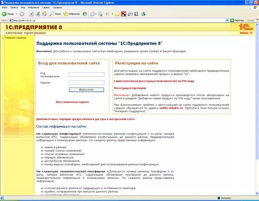Open the History clock icon
This screenshot has width=259, height=201.
[85, 14]
